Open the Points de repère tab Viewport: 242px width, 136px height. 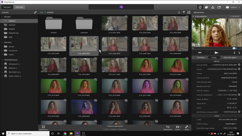pyautogui.click(x=230, y=57)
